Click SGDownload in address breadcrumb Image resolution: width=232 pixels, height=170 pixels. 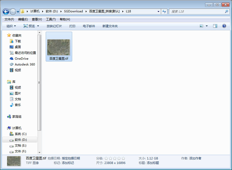(73, 11)
